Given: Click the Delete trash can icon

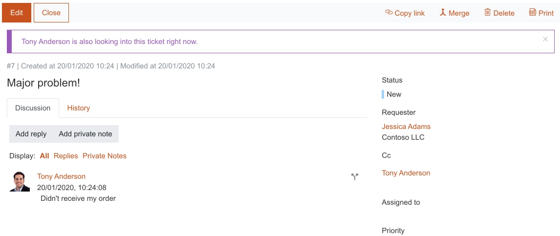Looking at the screenshot, I should (488, 13).
